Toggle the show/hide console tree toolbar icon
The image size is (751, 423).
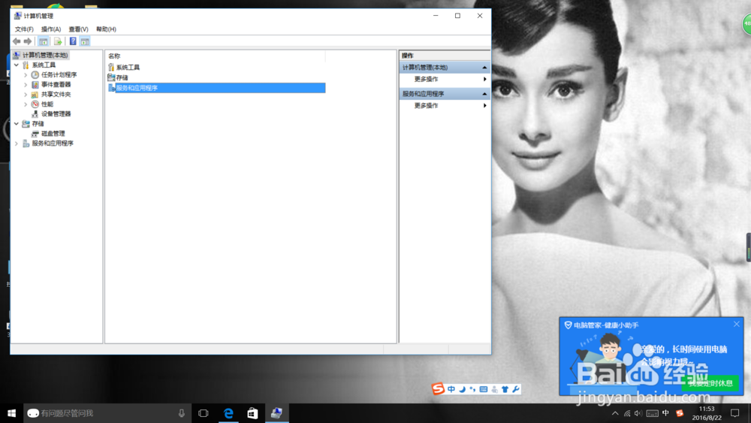[43, 41]
